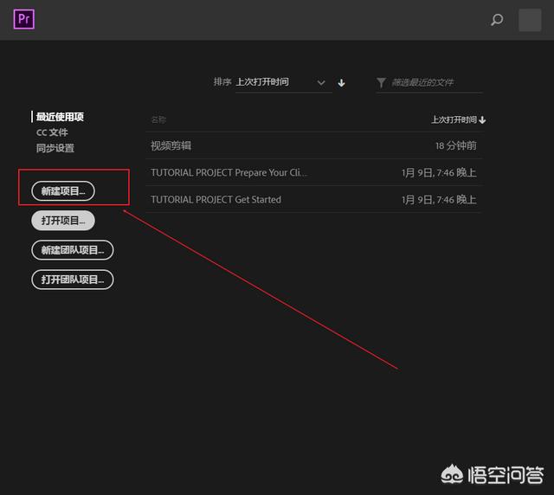Select the 最近使用项 tab
This screenshot has height=495, width=554.
click(x=60, y=117)
